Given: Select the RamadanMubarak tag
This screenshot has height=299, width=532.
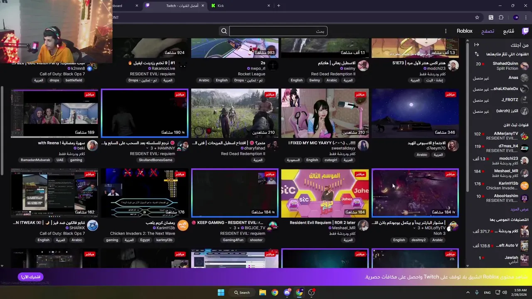Looking at the screenshot, I should (x=35, y=160).
